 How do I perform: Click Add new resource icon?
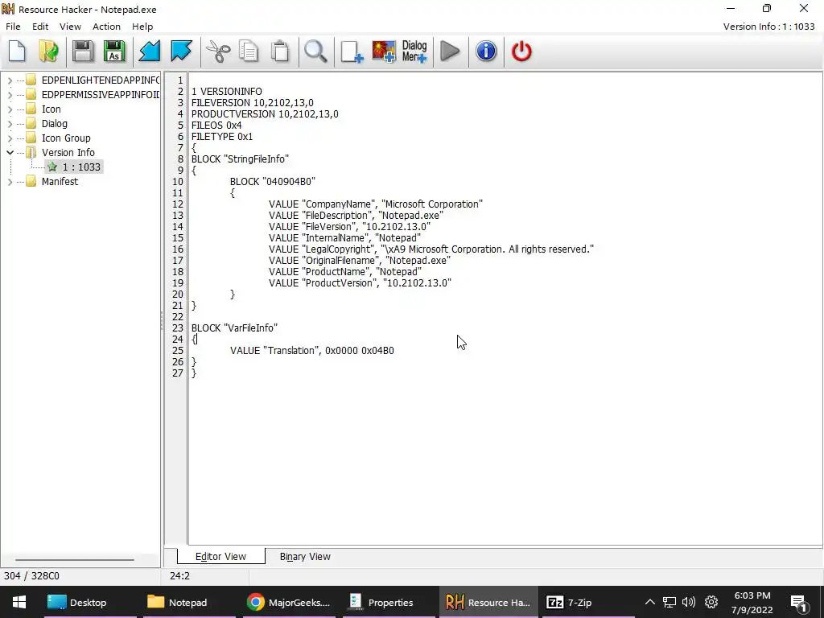pyautogui.click(x=352, y=51)
